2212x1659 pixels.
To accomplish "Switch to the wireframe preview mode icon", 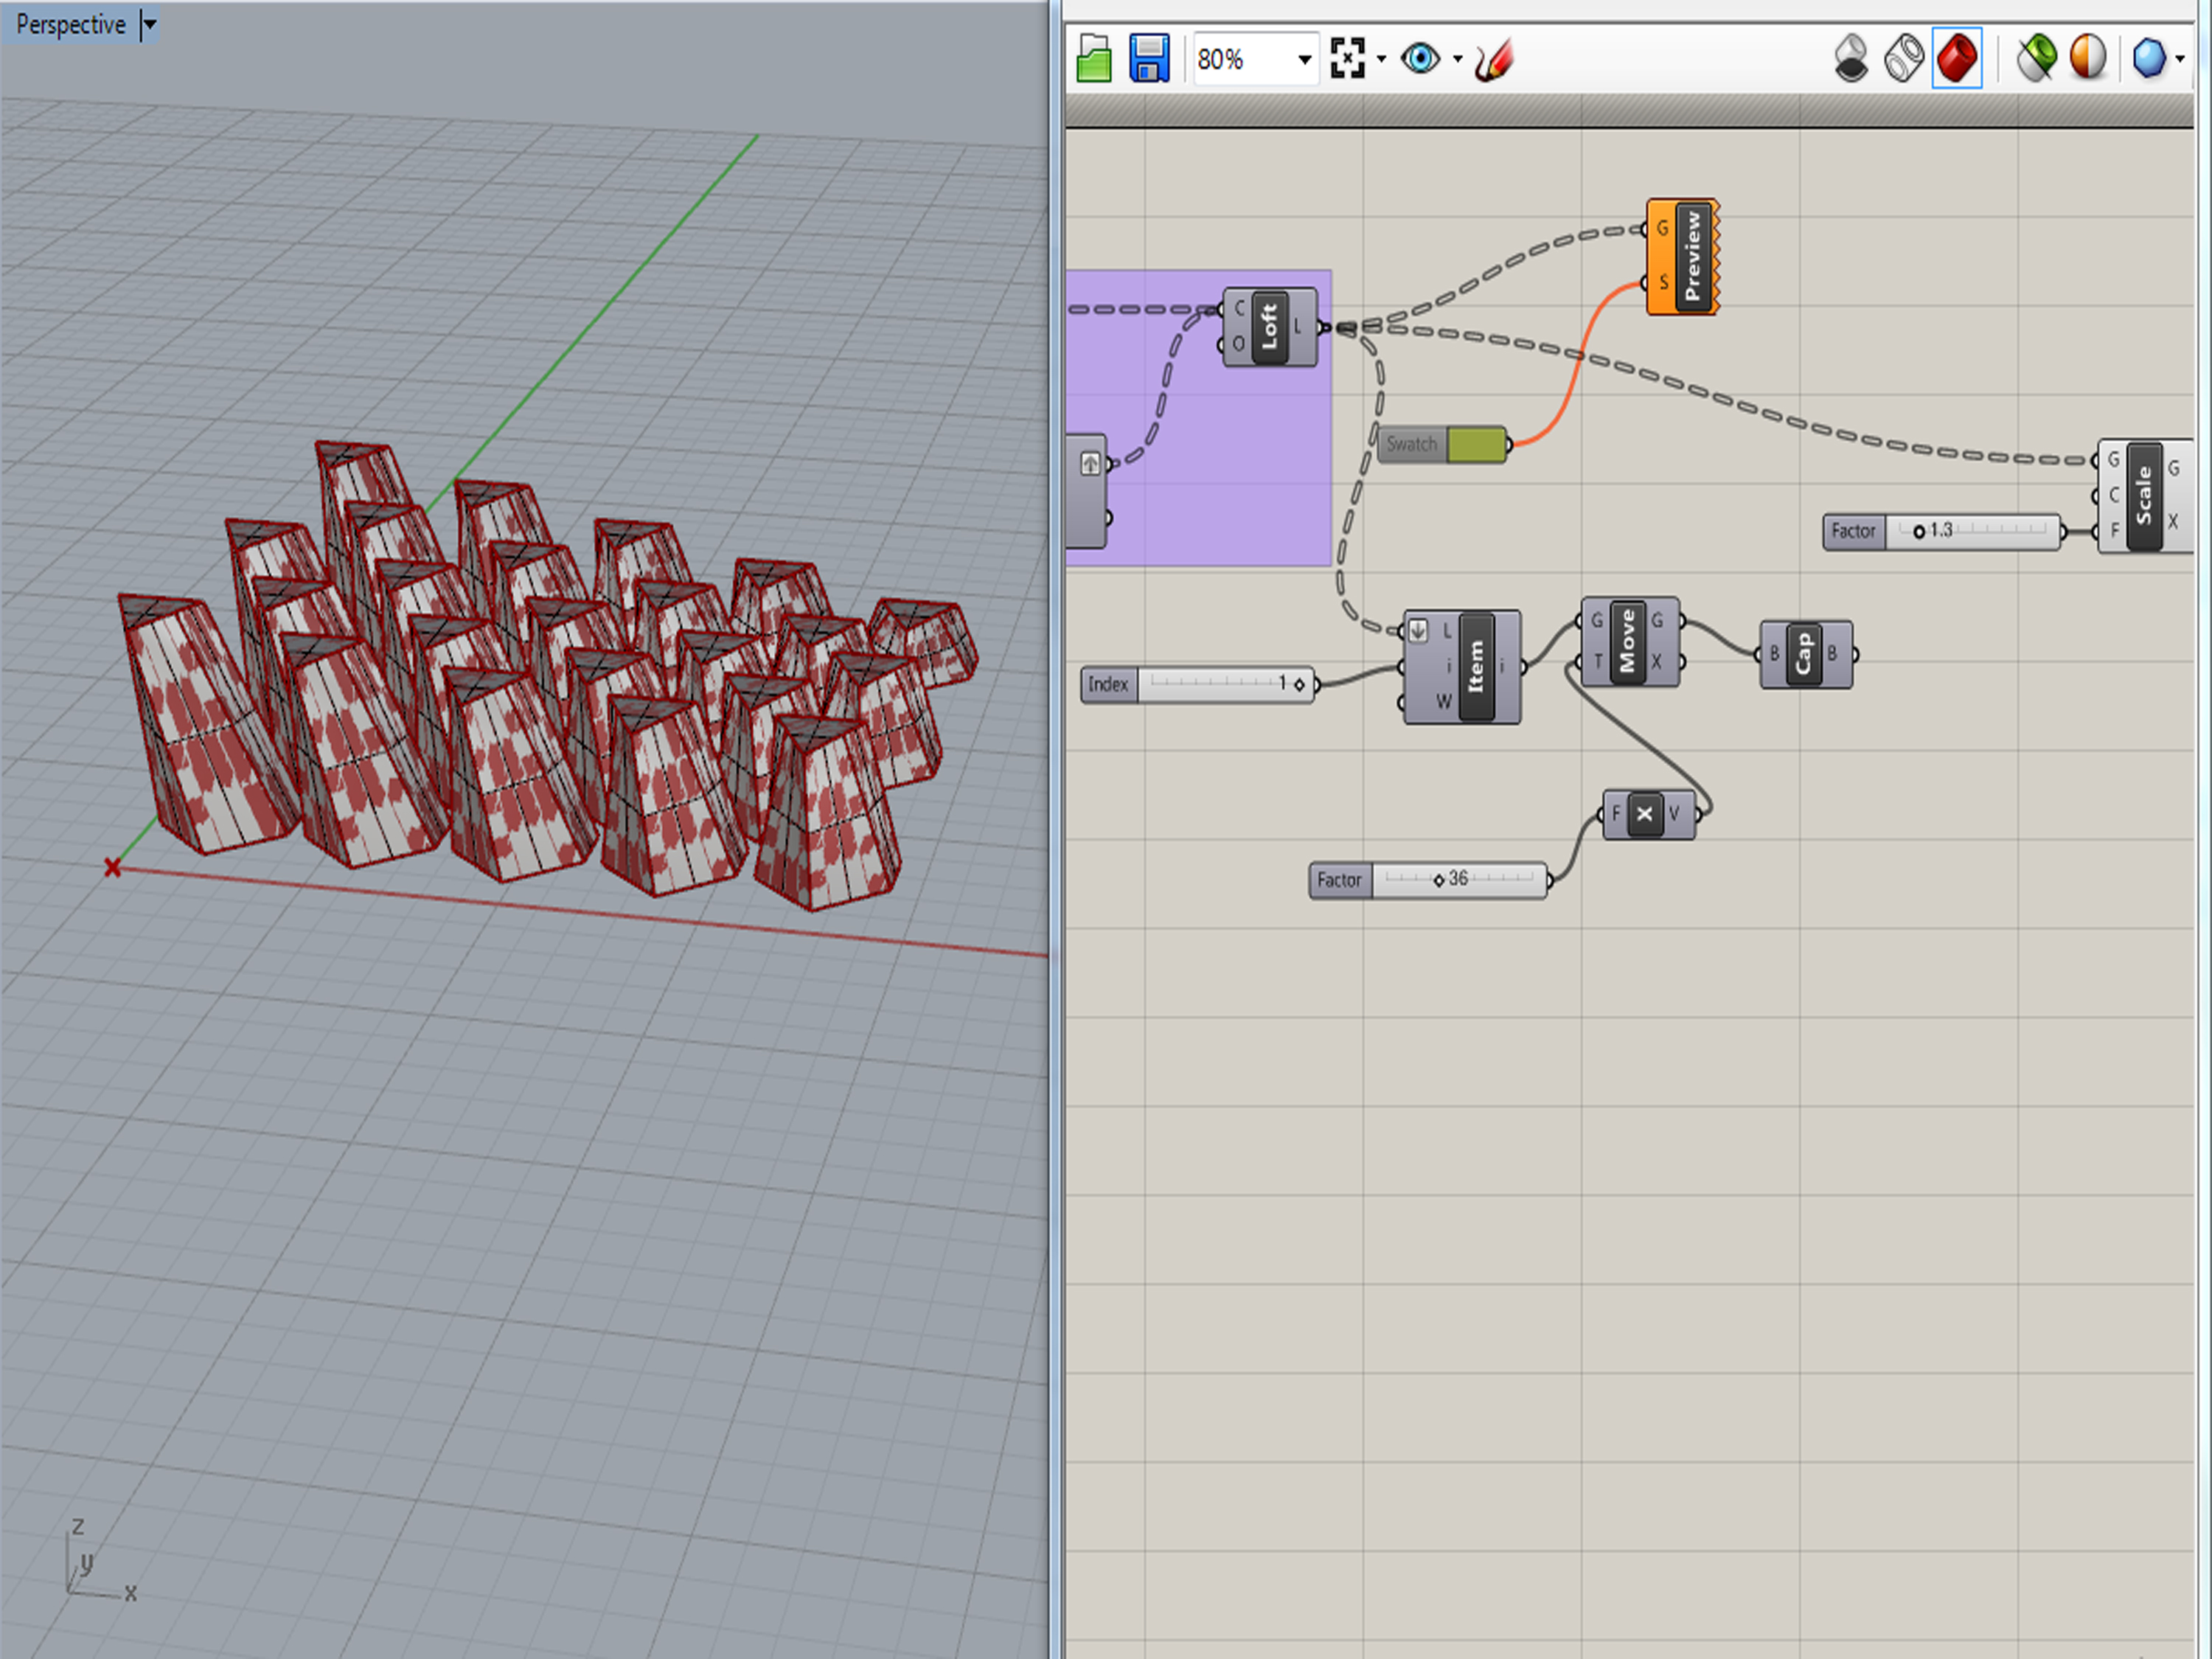I will pyautogui.click(x=1904, y=59).
